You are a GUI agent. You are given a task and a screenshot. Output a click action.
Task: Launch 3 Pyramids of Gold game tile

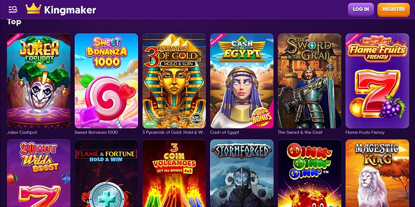[174, 81]
